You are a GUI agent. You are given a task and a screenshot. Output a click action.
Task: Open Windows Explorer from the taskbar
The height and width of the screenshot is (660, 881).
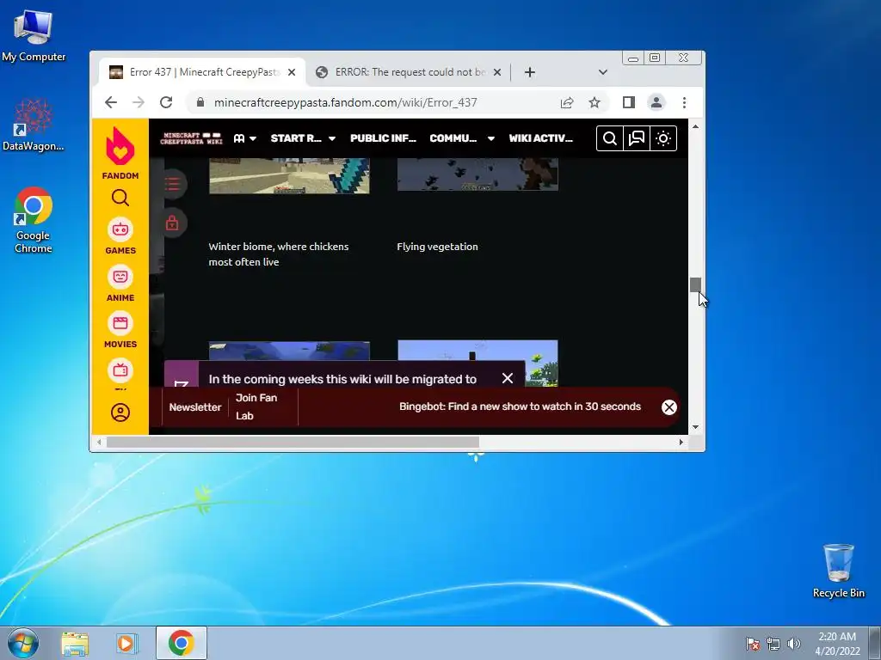(75, 643)
